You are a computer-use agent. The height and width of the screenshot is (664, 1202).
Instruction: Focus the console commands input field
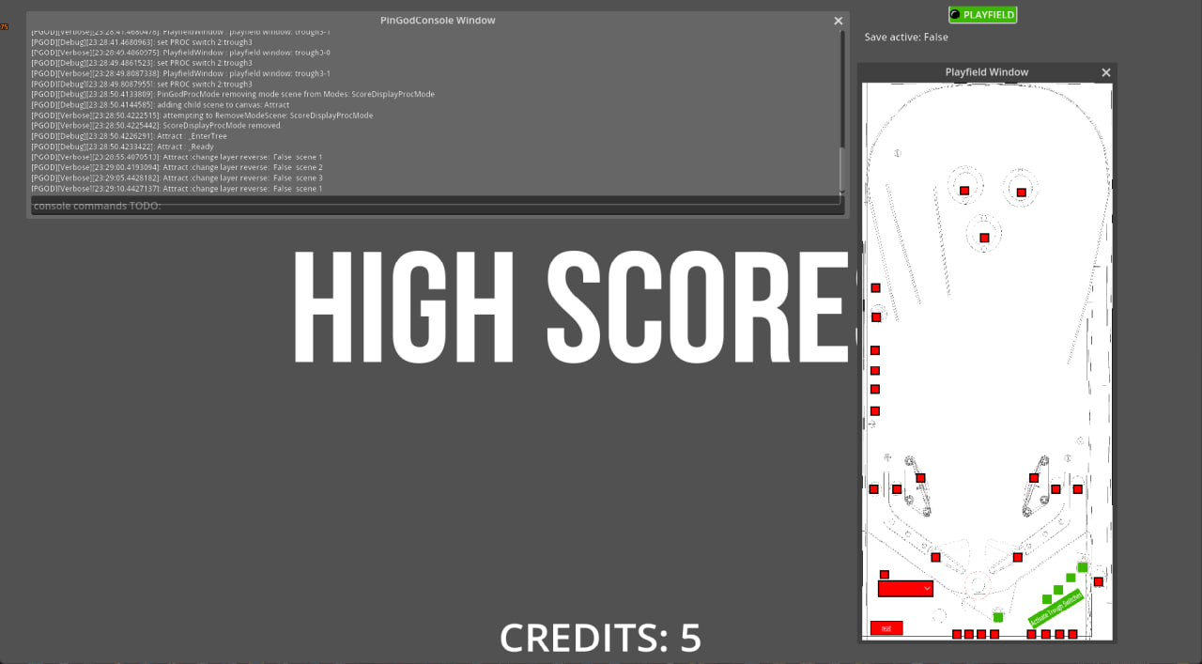[436, 206]
